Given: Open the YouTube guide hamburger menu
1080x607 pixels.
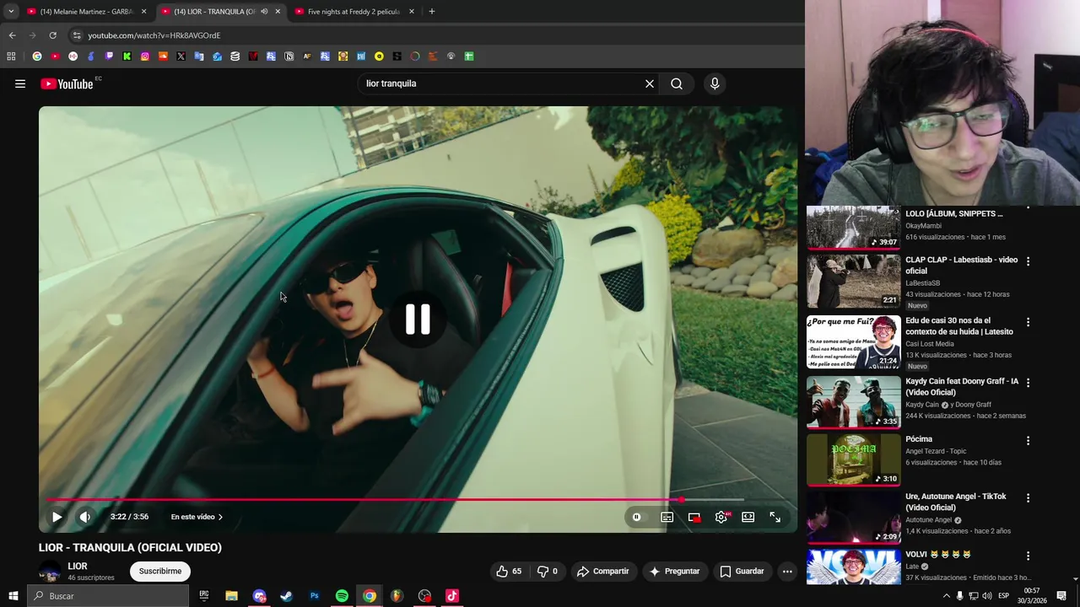Looking at the screenshot, I should click(20, 83).
